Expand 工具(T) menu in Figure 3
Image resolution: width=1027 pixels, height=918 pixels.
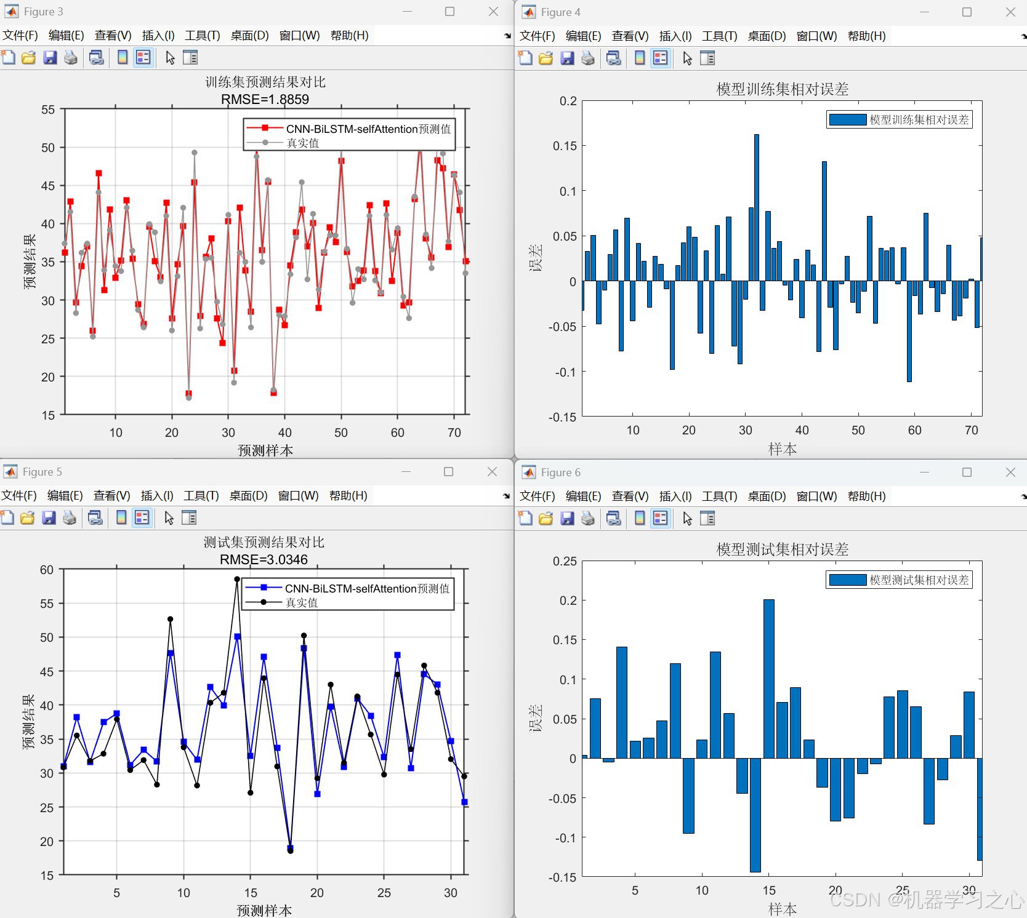point(203,36)
